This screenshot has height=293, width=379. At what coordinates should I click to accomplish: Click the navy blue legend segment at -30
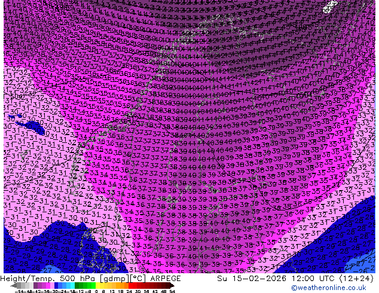click(56, 285)
